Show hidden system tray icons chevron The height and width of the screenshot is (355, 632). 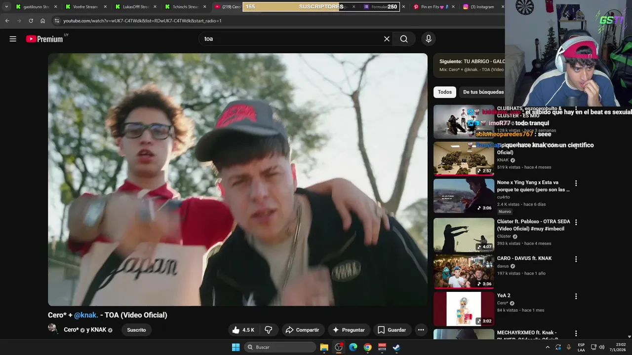548,347
